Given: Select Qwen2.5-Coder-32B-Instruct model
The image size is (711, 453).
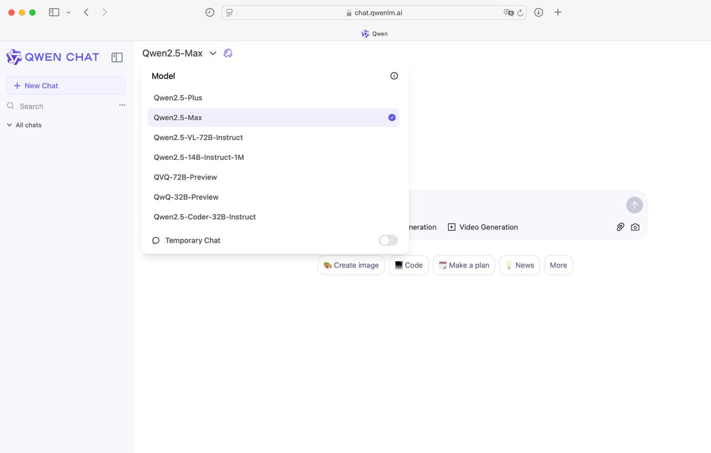Looking at the screenshot, I should point(204,217).
